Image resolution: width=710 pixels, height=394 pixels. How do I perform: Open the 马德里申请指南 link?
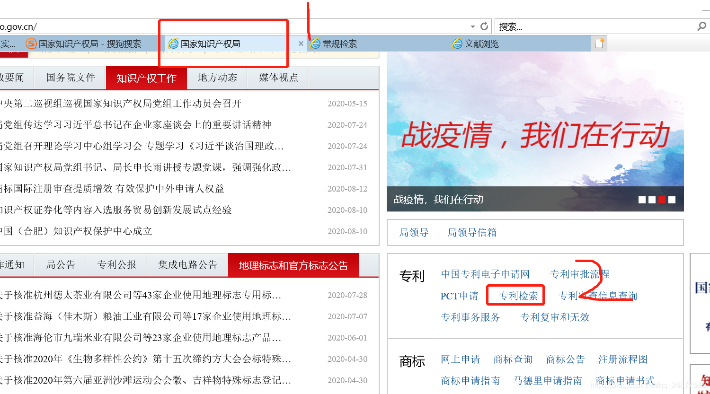[548, 381]
